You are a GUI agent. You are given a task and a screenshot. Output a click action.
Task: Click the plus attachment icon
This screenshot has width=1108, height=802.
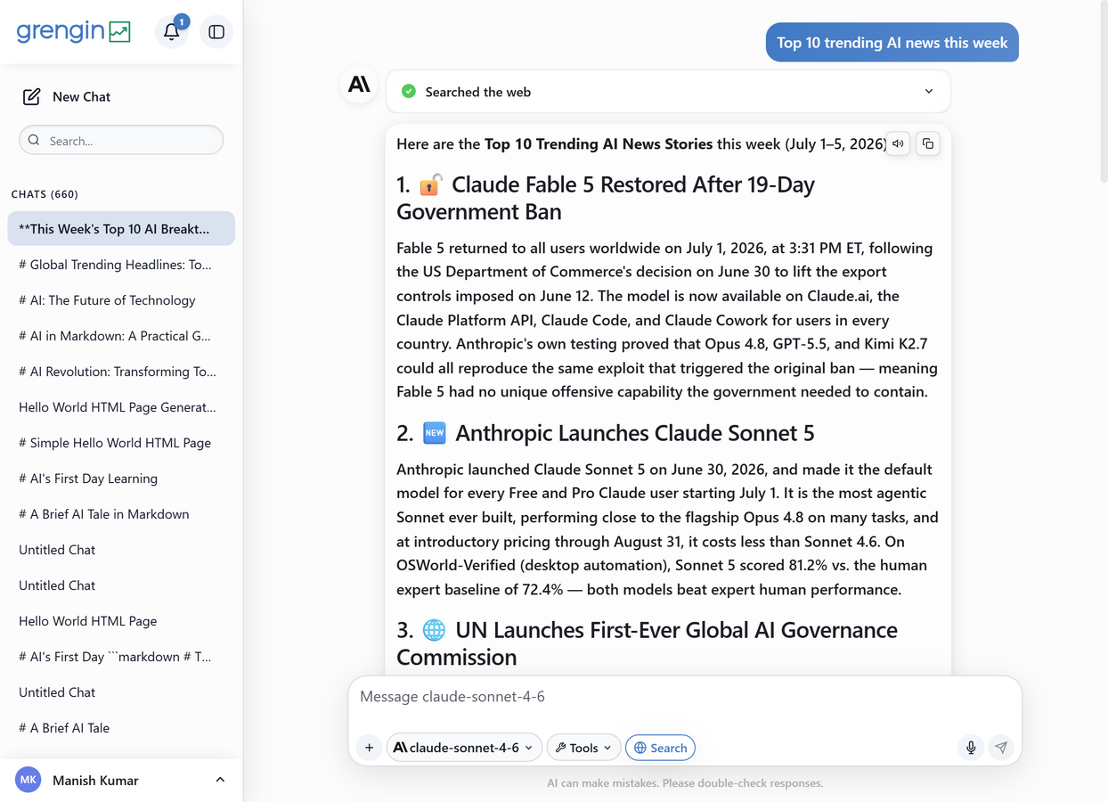[x=370, y=748]
